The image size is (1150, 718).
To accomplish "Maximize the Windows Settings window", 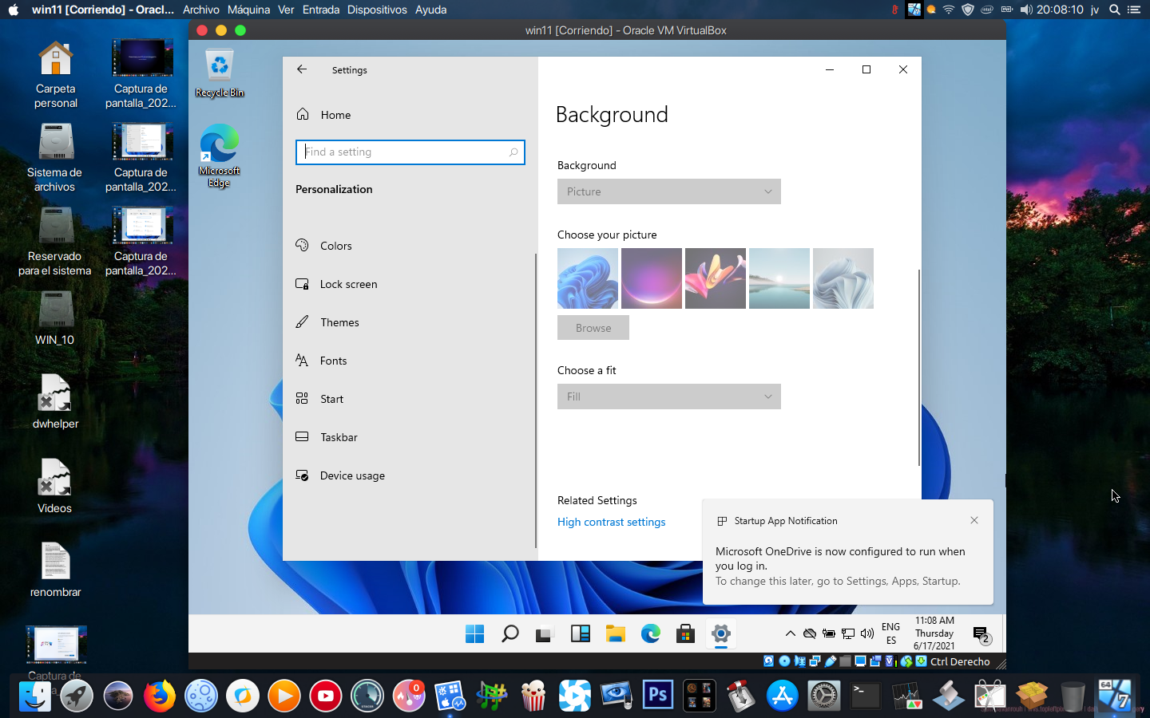I will pyautogui.click(x=866, y=69).
